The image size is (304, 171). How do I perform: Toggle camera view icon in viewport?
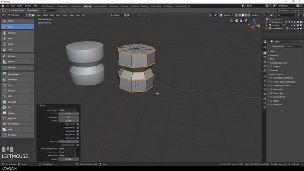(x=236, y=21)
